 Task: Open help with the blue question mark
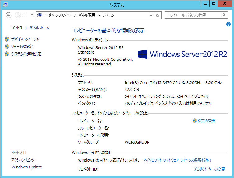pos(228,24)
